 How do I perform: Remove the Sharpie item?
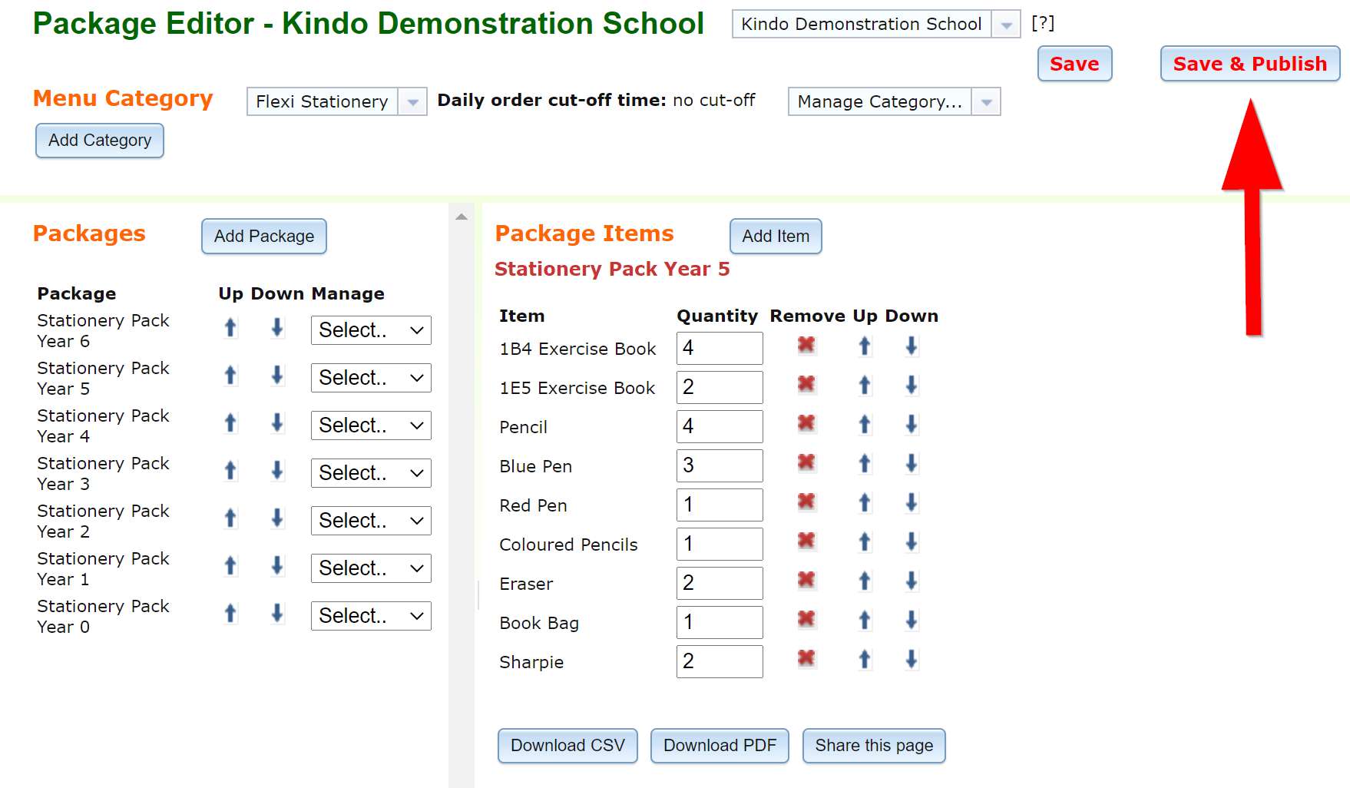point(806,658)
